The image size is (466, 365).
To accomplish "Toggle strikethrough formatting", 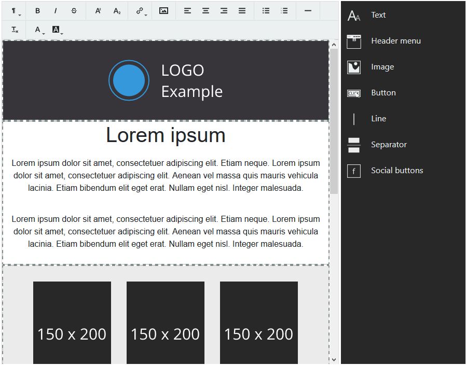I will click(74, 11).
